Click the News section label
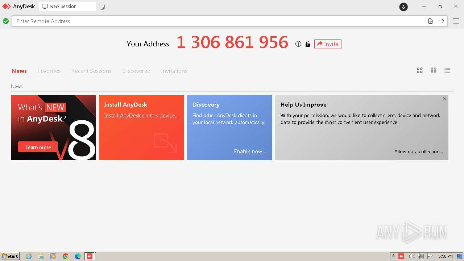The image size is (464, 261). 17,86
